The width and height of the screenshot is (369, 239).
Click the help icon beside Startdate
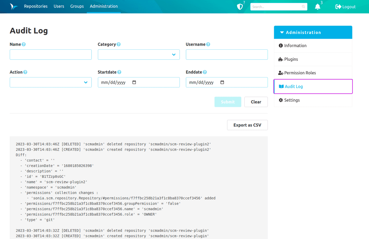[x=119, y=72]
